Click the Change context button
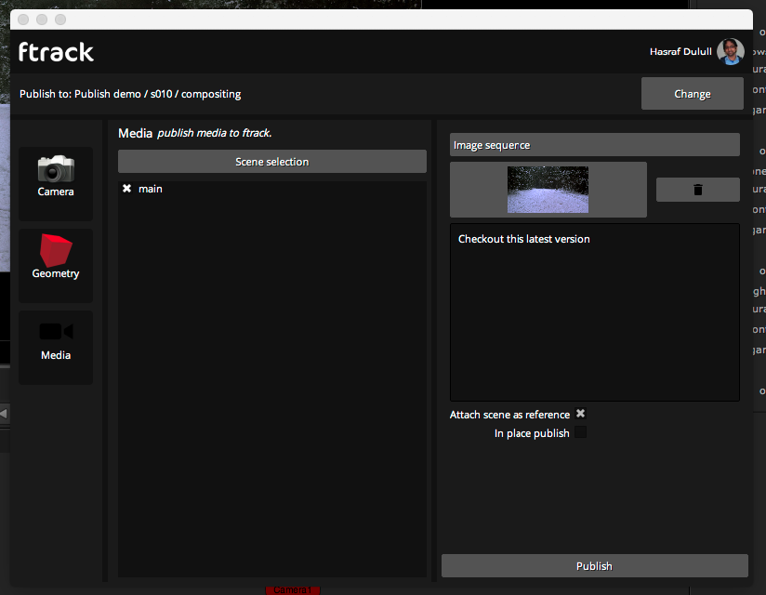 (x=693, y=93)
